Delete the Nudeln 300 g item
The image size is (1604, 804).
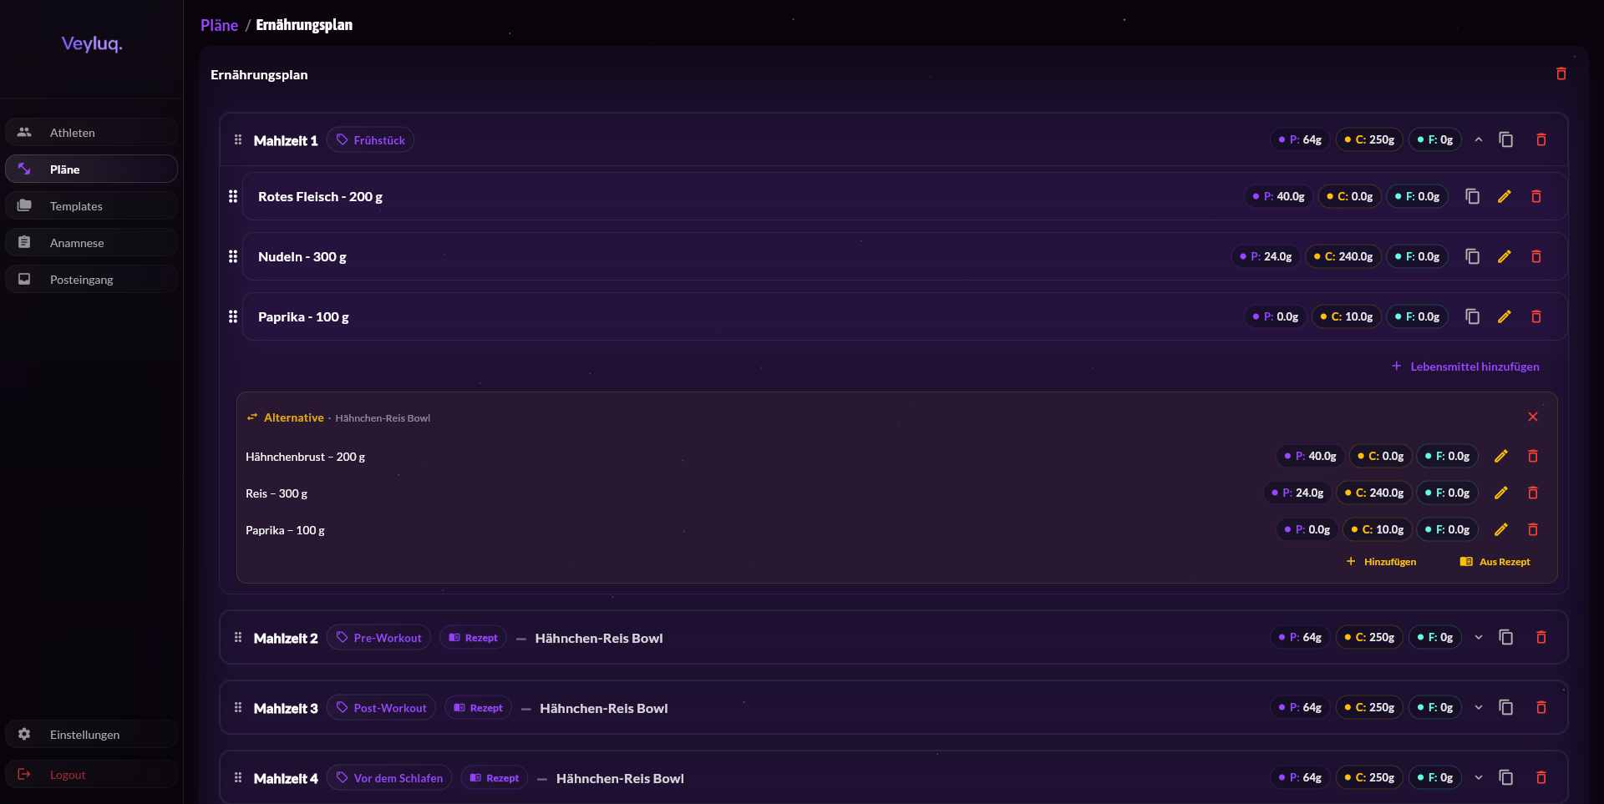point(1535,257)
